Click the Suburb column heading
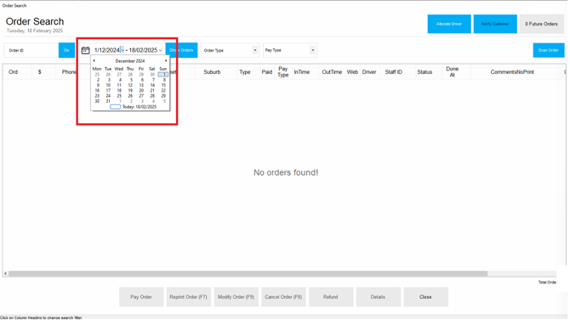The height and width of the screenshot is (320, 570). (x=212, y=72)
